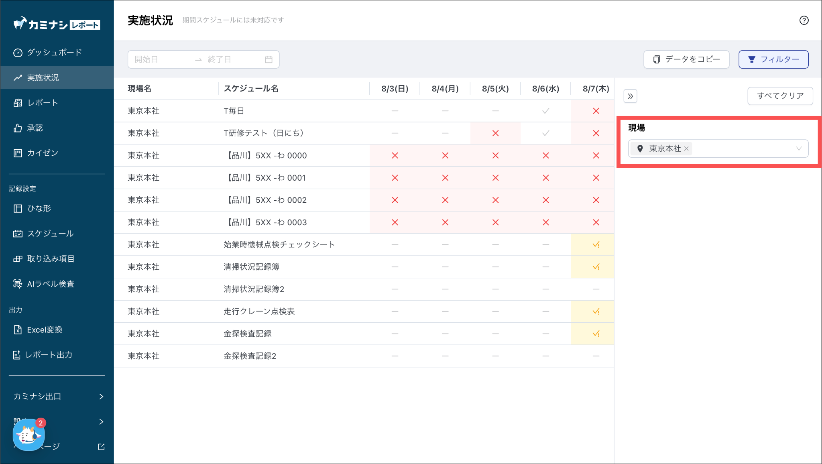Viewport: 822px width, 464px height.
Task: Remove the 東京本社 filter tag
Action: (686, 149)
